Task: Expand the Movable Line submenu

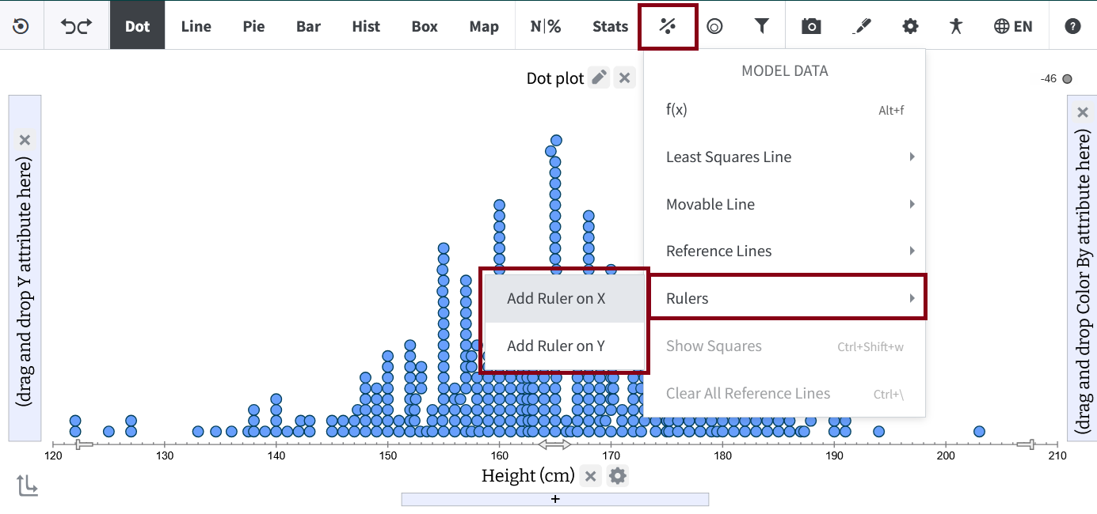Action: coord(784,204)
